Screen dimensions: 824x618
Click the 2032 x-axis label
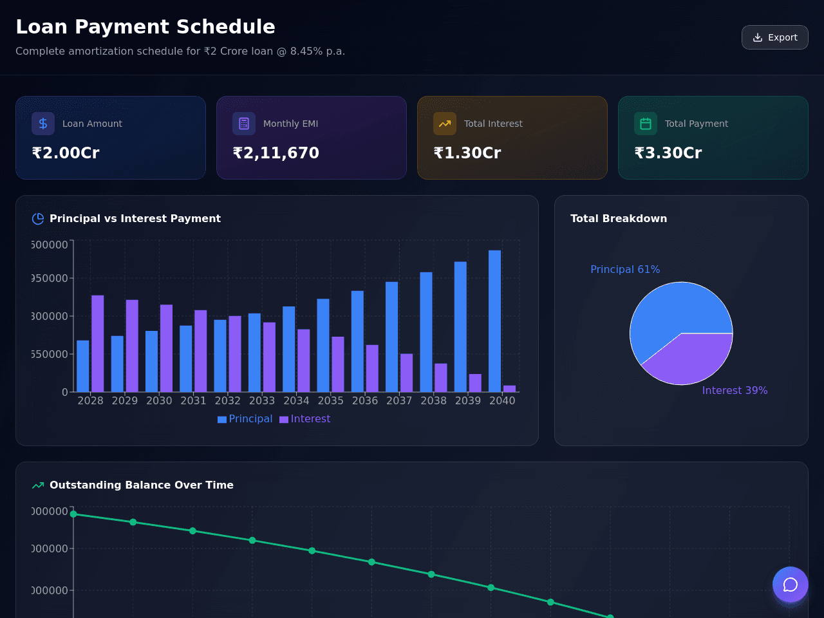(x=228, y=400)
